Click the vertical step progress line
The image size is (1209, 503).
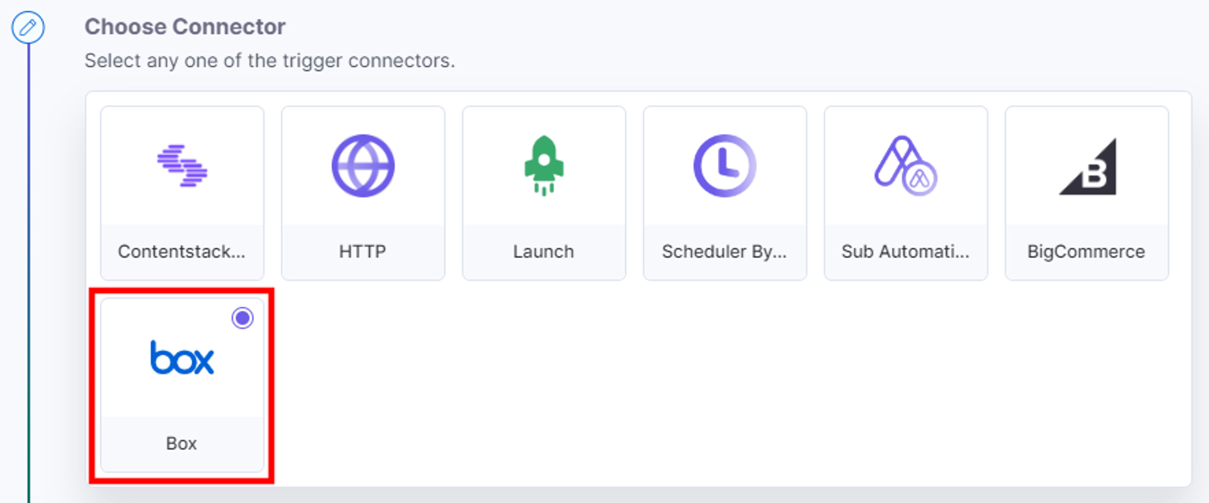coord(29,272)
